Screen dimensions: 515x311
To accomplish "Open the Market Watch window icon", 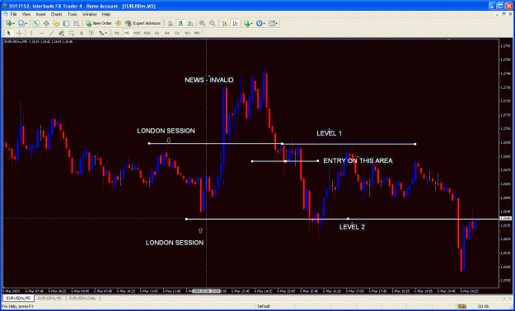I will tap(36, 23).
